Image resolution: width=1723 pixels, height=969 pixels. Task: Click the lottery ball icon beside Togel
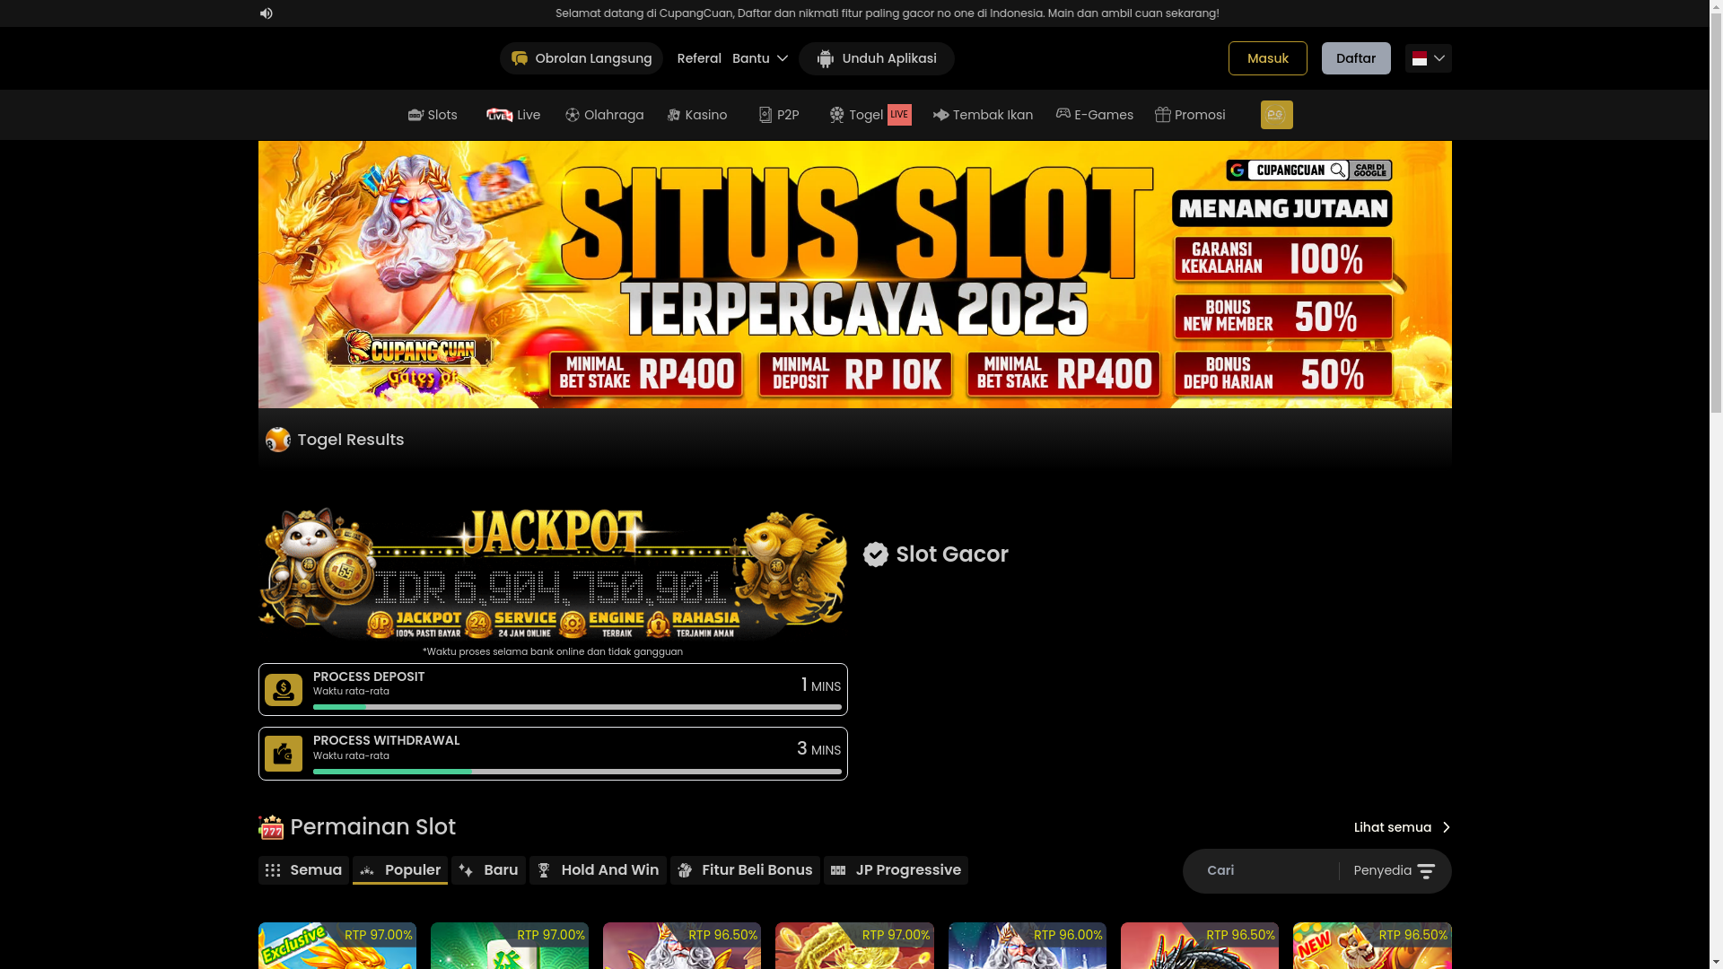tap(837, 115)
